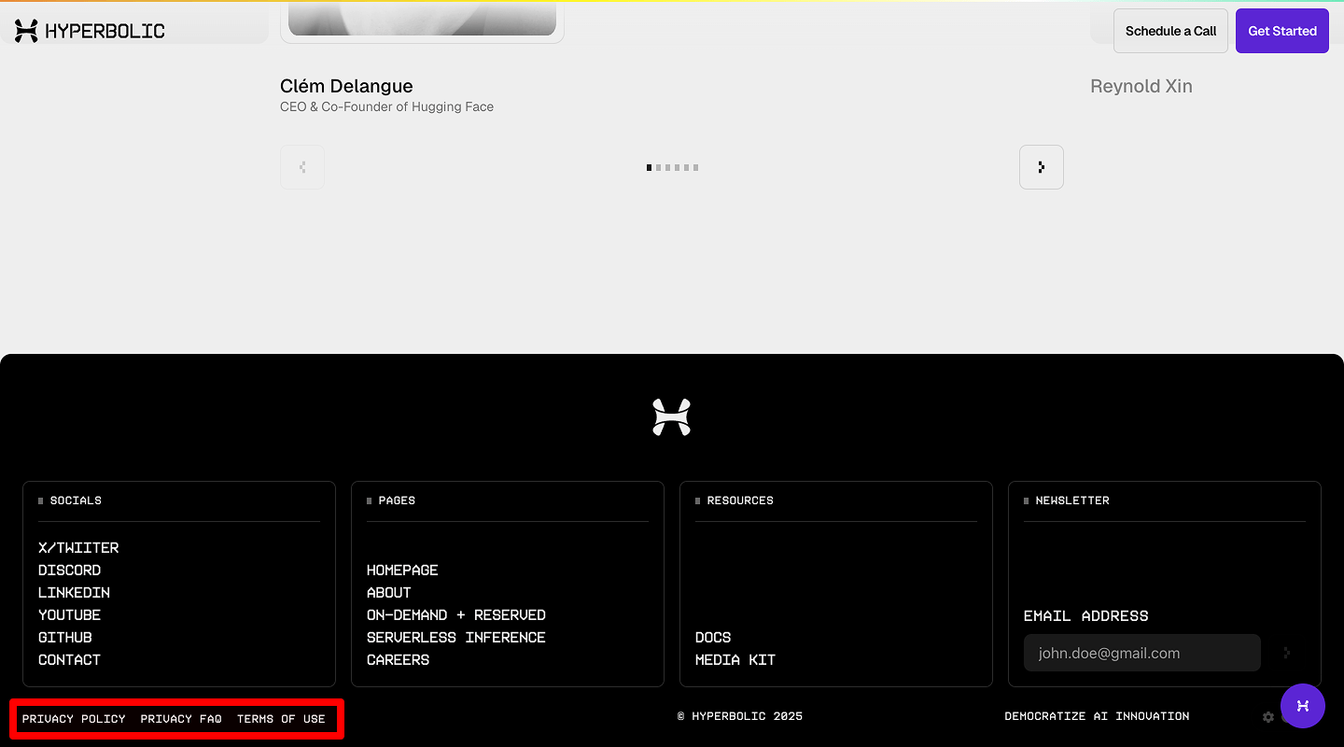Click the Schedule a Call button
This screenshot has width=1344, height=747.
pos(1170,30)
